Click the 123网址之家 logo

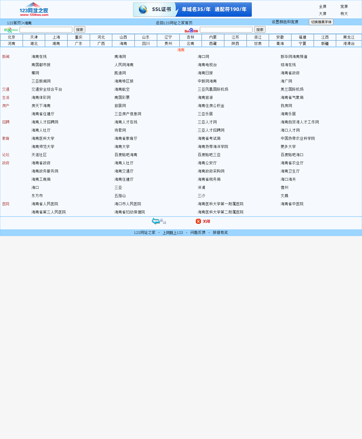coord(34,9)
